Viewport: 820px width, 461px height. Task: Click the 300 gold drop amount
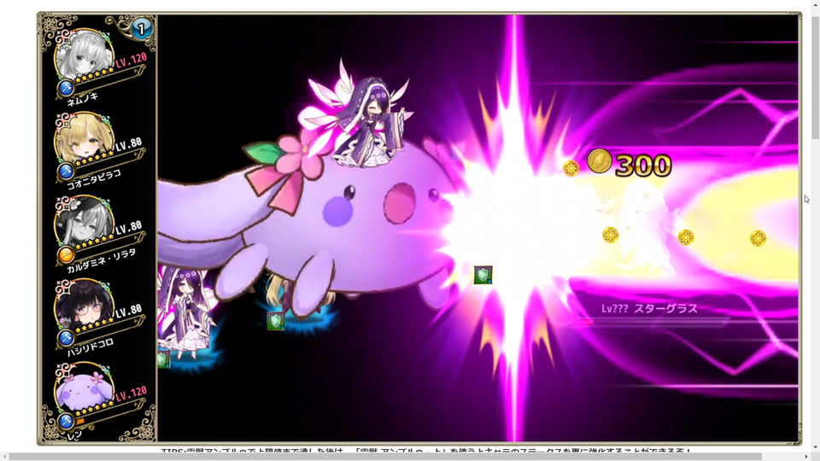[x=643, y=166]
